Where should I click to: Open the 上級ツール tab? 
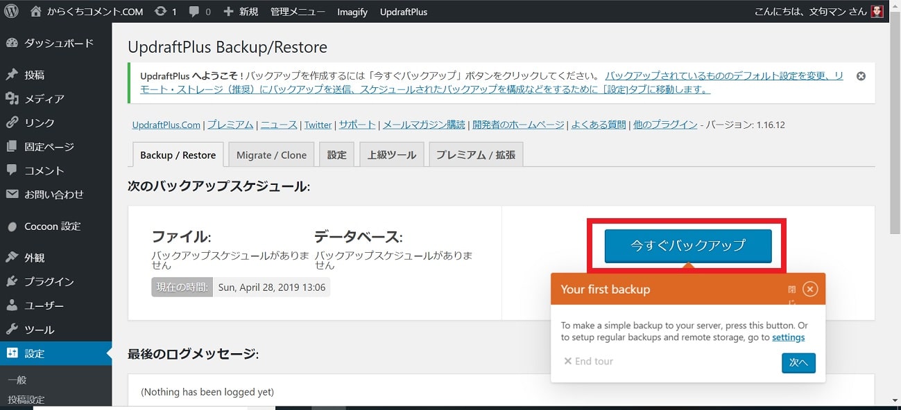coord(391,155)
